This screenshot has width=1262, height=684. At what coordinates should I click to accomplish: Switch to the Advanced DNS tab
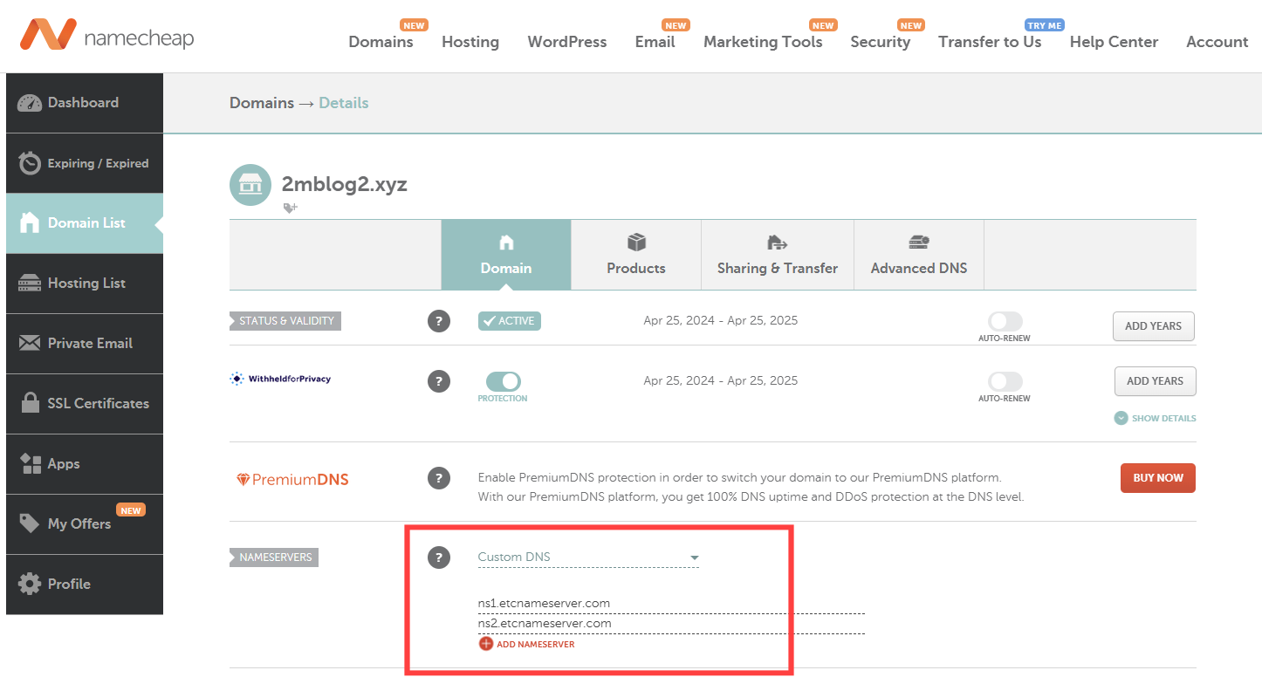918,255
